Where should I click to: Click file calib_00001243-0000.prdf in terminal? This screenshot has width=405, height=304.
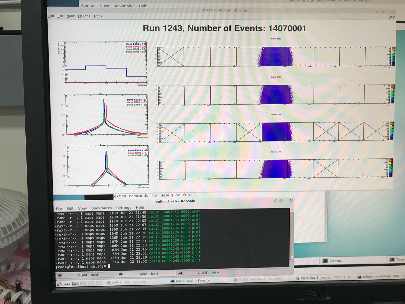tap(175, 261)
